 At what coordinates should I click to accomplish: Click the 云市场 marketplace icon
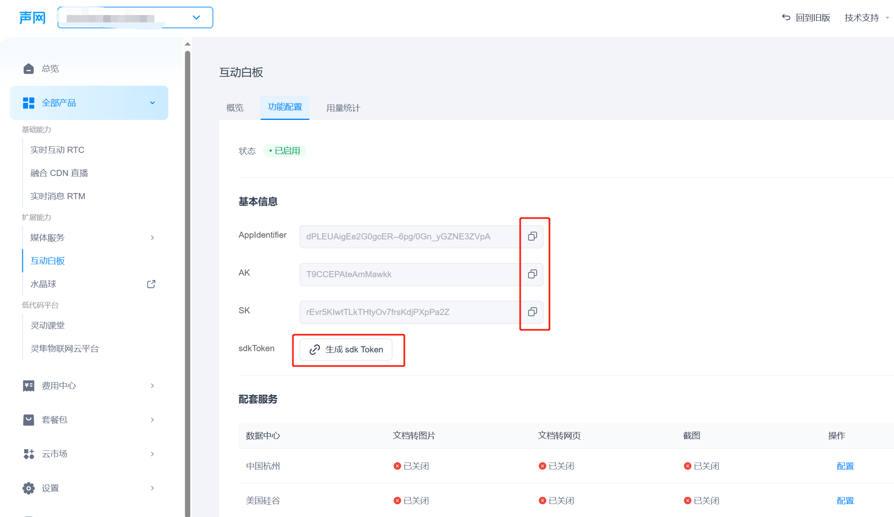click(x=28, y=454)
